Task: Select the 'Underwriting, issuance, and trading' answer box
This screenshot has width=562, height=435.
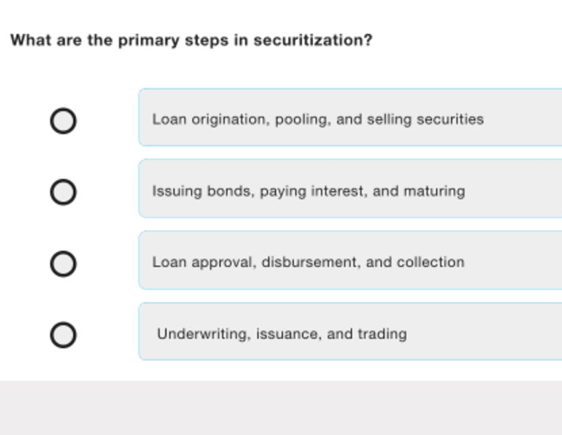Action: point(350,331)
